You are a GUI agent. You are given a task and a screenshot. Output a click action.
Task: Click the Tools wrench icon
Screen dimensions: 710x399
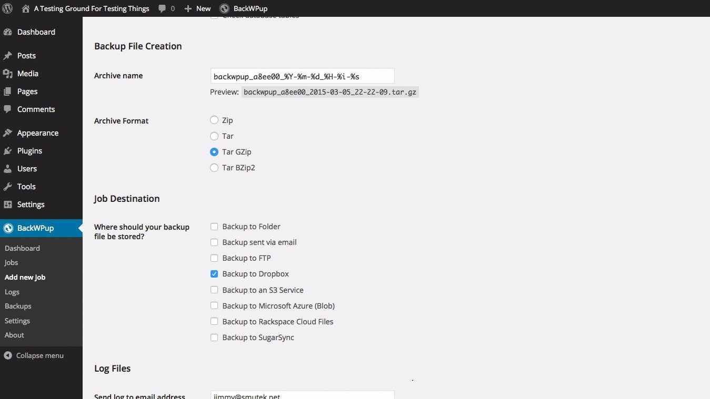coord(7,187)
